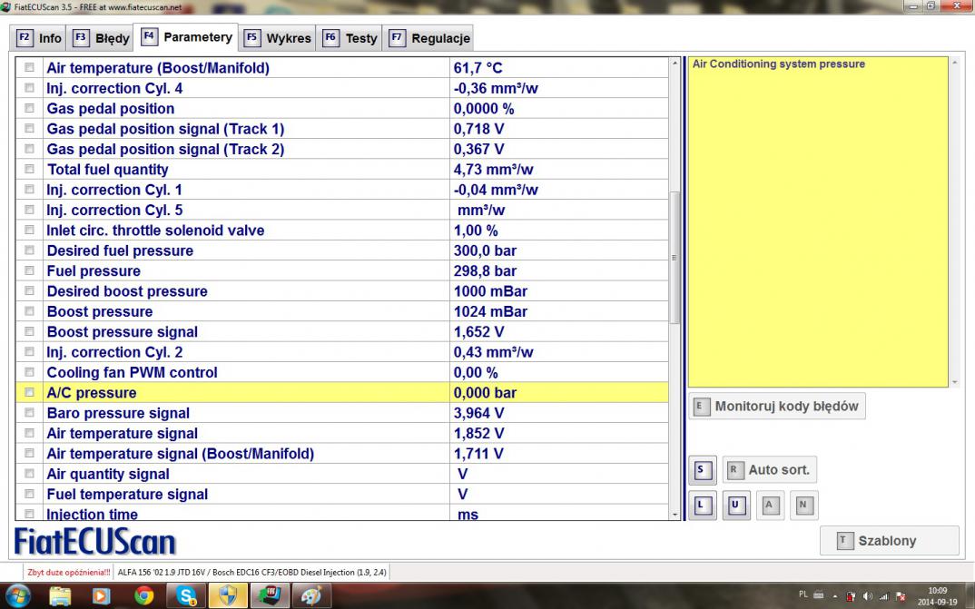Click Monitoruj kody błędów button
This screenshot has height=609, width=975.
pyautogui.click(x=777, y=407)
